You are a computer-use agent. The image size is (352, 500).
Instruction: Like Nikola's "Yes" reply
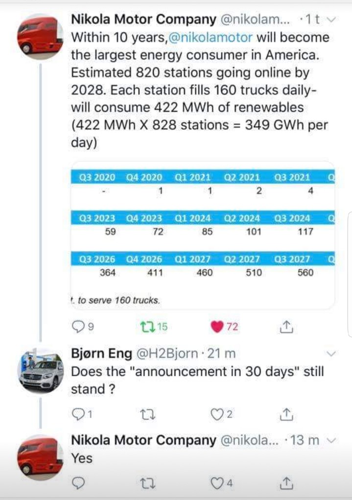(216, 483)
